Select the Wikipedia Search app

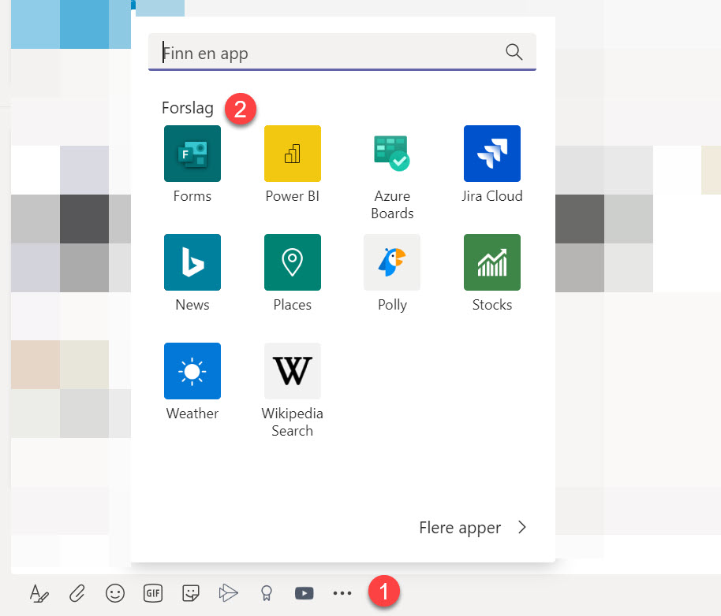coord(292,370)
